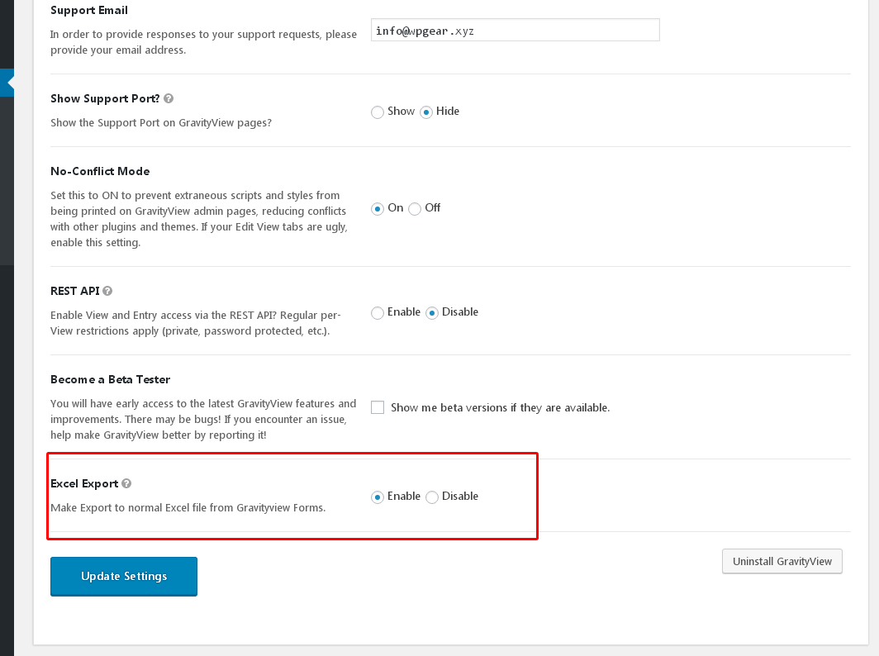Check Show me beta versions checkbox
The width and height of the screenshot is (879, 656).
(378, 407)
